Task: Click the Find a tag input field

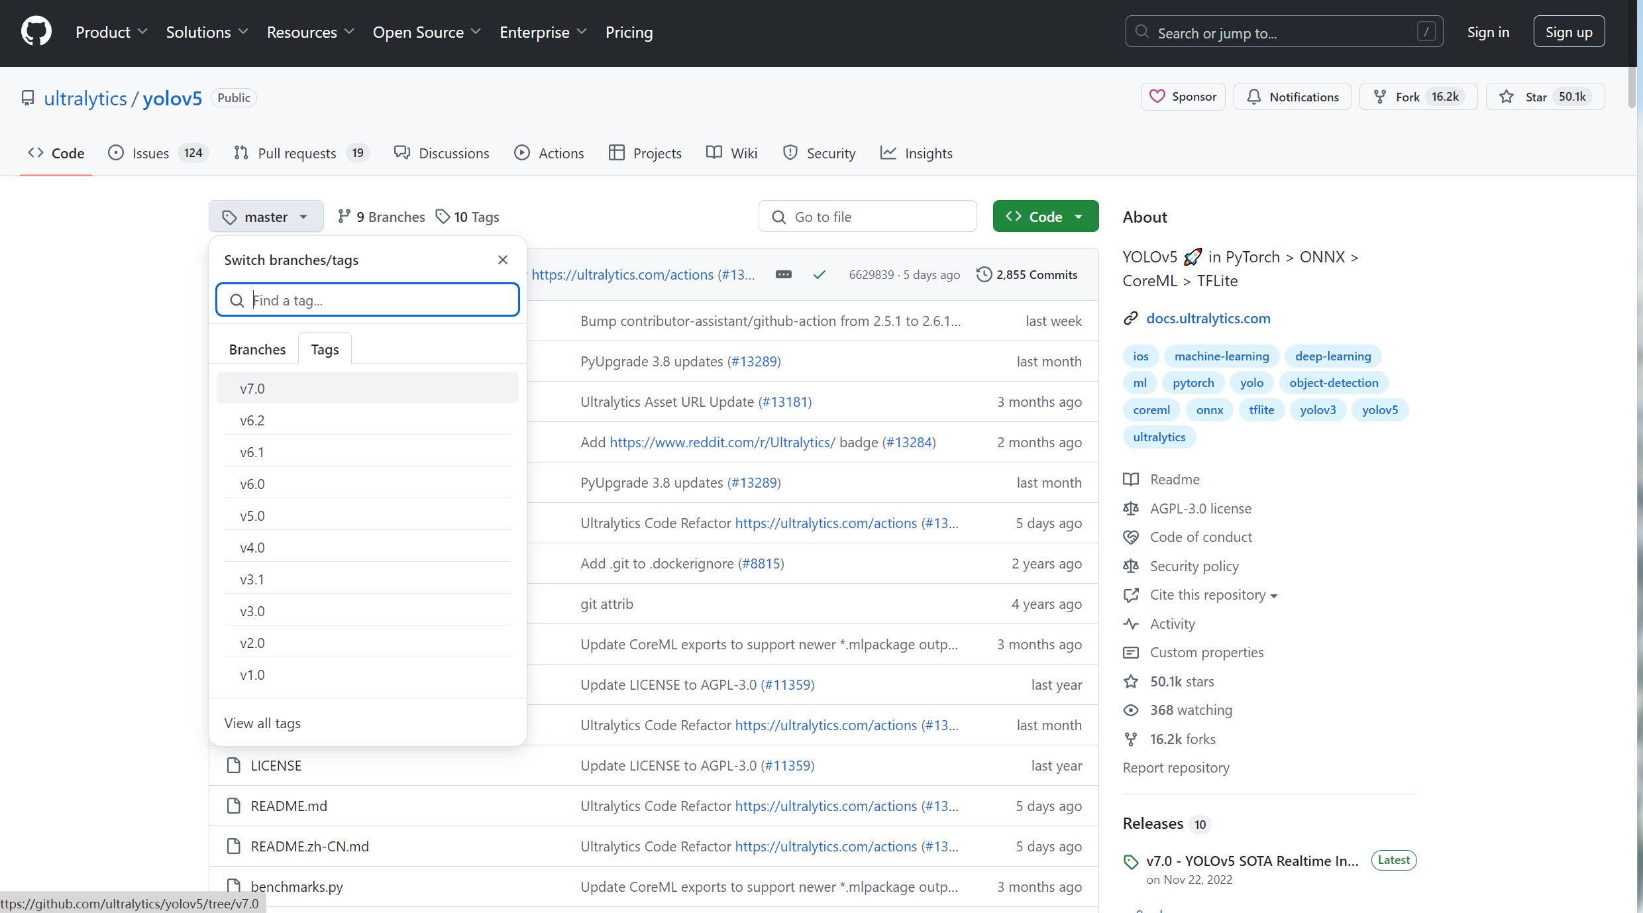Action: click(x=367, y=300)
